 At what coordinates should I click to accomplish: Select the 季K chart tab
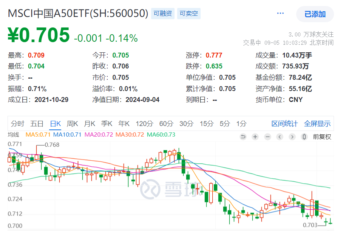107,124
